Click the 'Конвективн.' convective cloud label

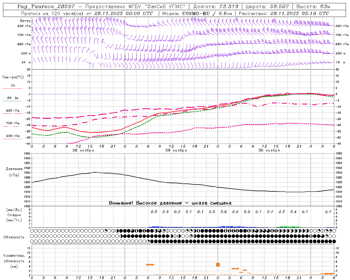coord(14,256)
